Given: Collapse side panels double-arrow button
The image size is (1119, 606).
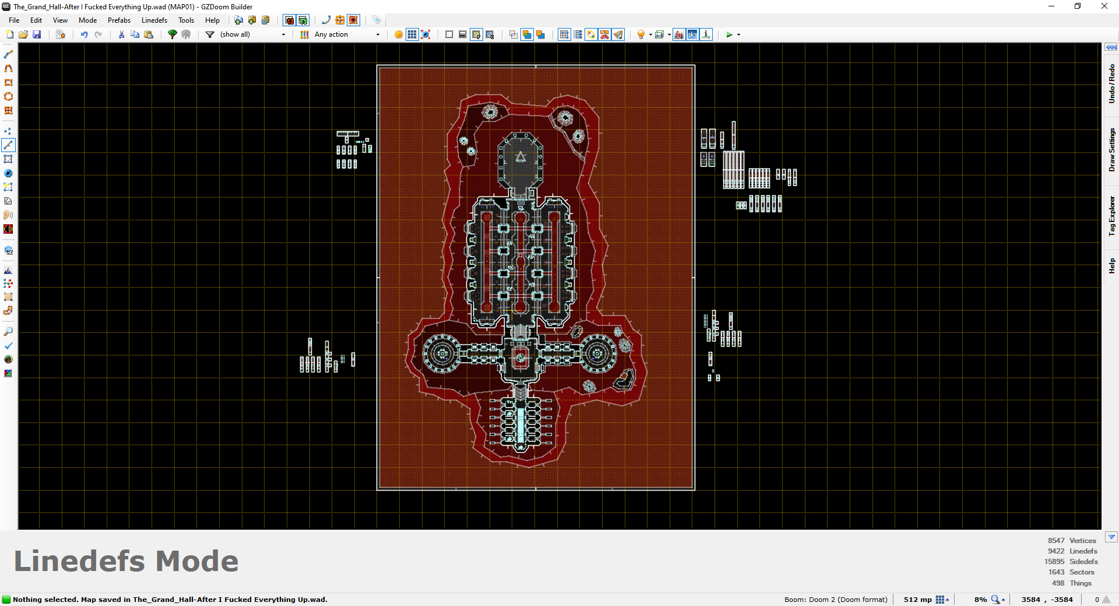Looking at the screenshot, I should (1111, 47).
